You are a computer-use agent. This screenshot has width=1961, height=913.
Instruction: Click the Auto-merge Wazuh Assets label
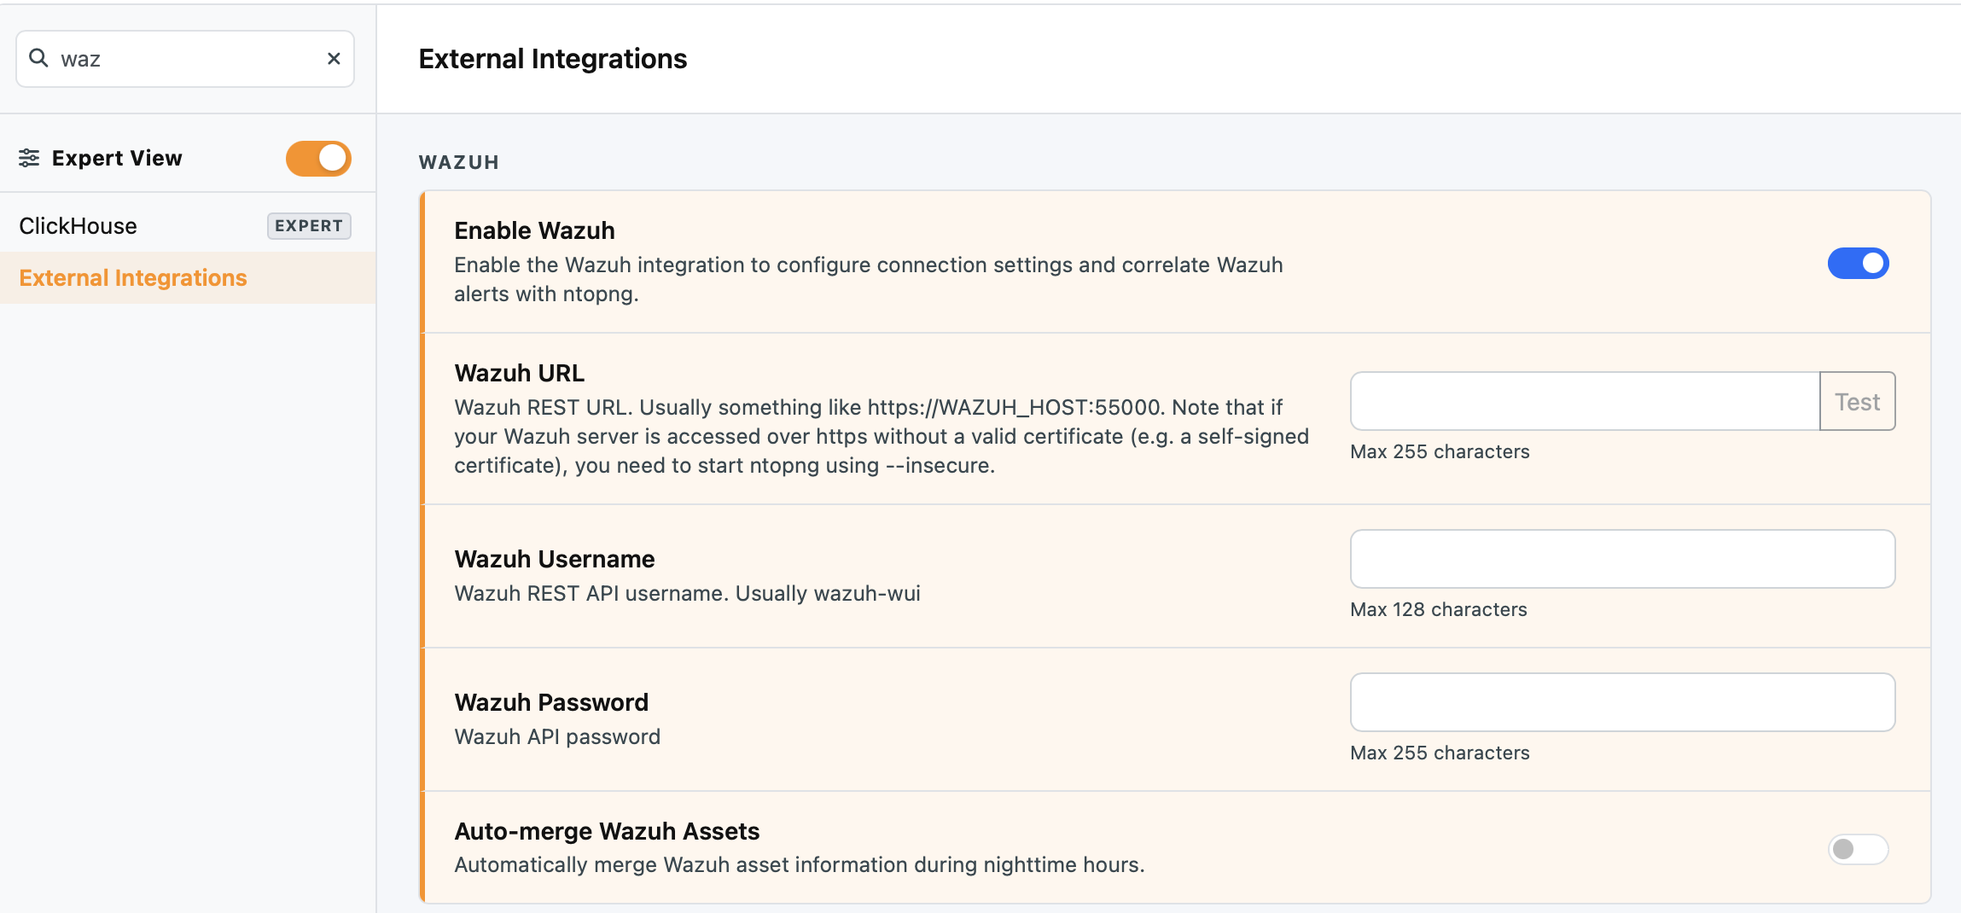(x=607, y=831)
